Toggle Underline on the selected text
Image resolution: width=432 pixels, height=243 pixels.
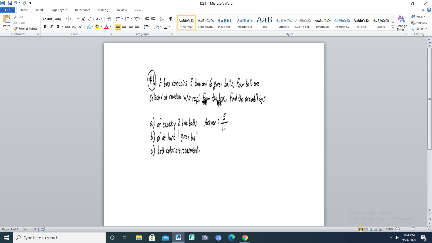[x=58, y=27]
